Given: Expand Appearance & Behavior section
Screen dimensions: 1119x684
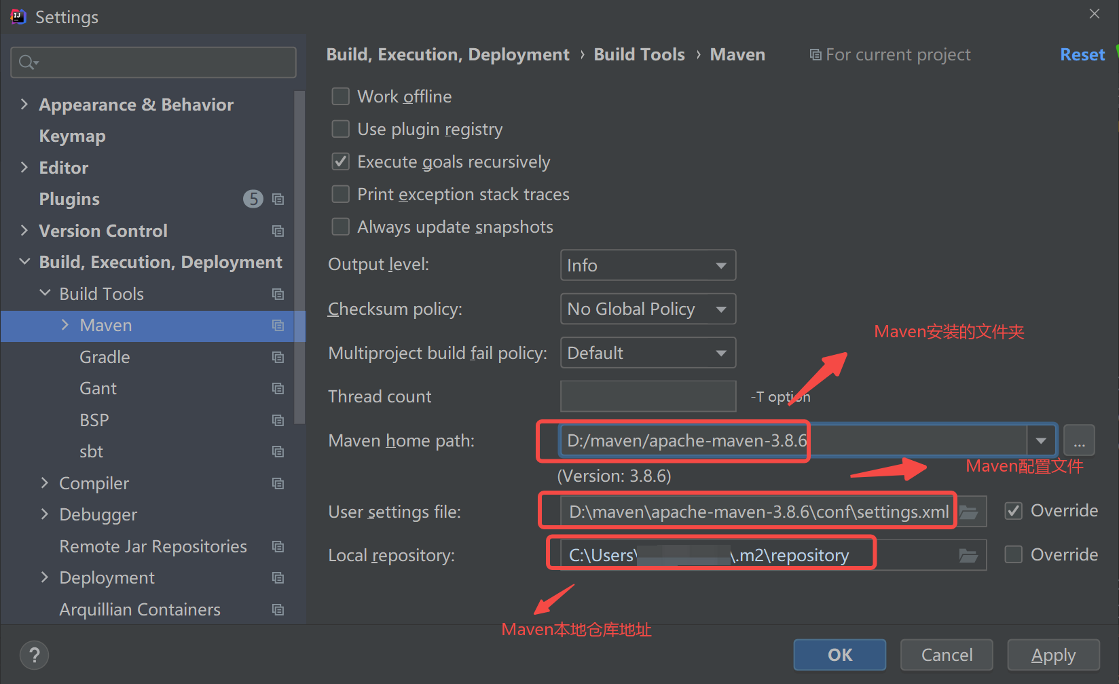Looking at the screenshot, I should (24, 104).
